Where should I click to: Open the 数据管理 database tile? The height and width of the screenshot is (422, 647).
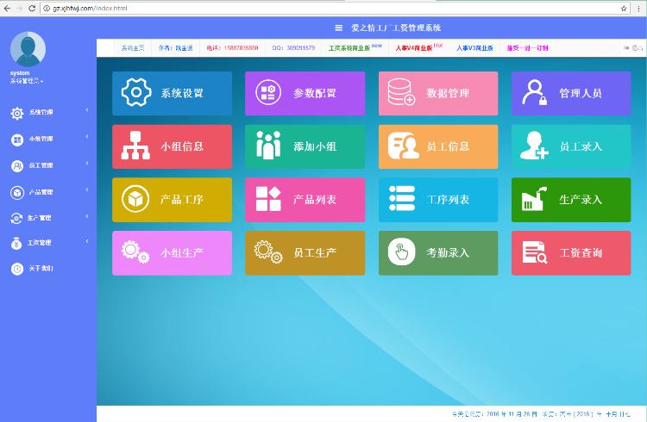(438, 93)
